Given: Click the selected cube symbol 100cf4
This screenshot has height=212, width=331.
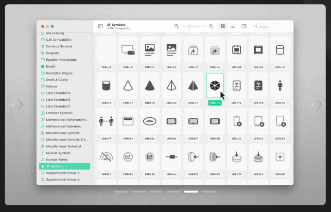Looking at the screenshot, I should click(x=215, y=86).
